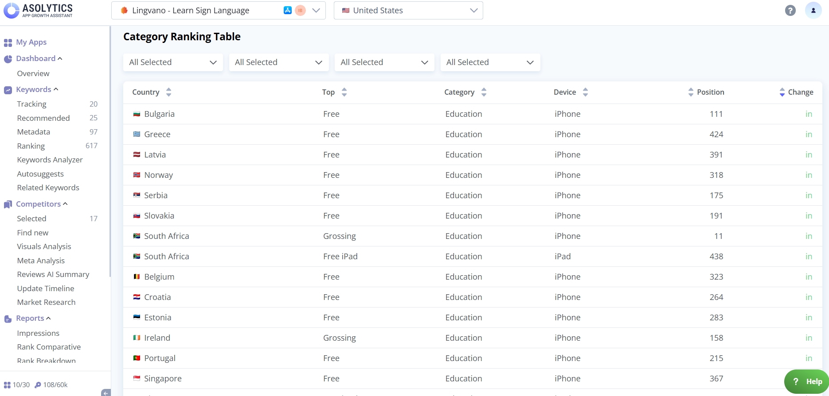Click the green Help button
The image size is (829, 396).
(807, 381)
